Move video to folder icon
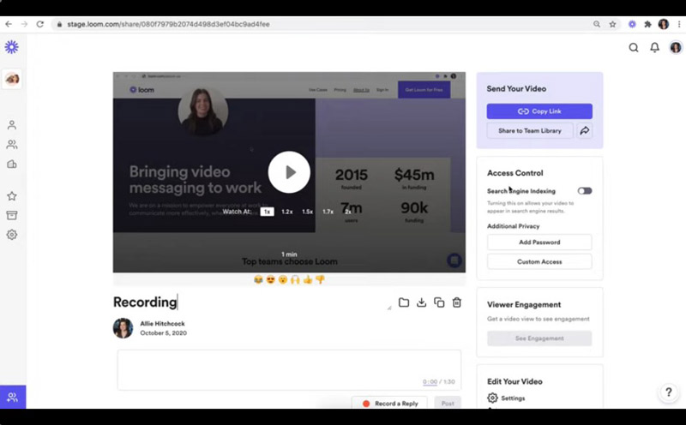The width and height of the screenshot is (686, 425). pos(404,302)
